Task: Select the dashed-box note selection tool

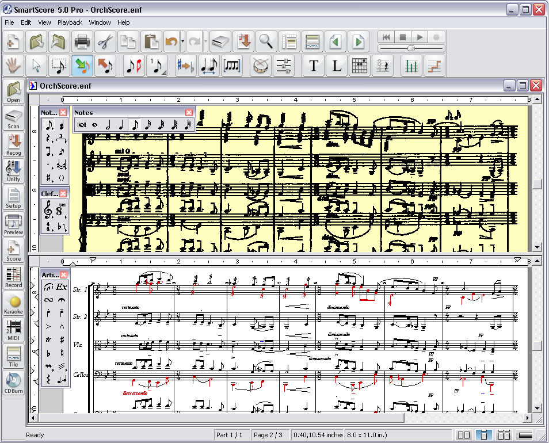Action: click(x=59, y=66)
